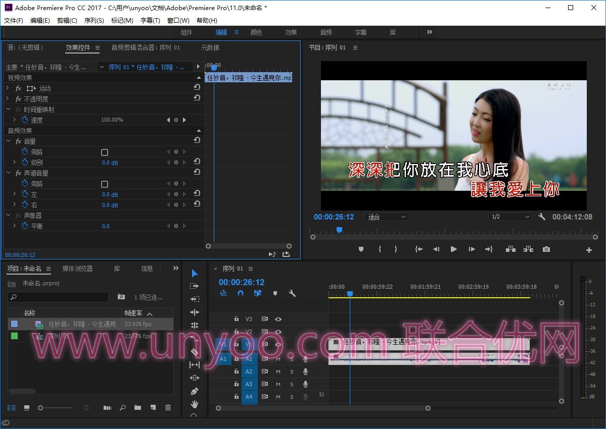The image size is (606, 429).
Task: Step forward one frame in Program monitor
Action: coord(472,249)
